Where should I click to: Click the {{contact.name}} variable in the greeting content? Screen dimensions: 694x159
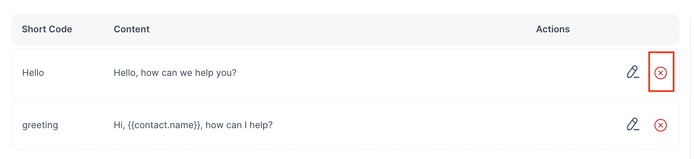(x=164, y=125)
